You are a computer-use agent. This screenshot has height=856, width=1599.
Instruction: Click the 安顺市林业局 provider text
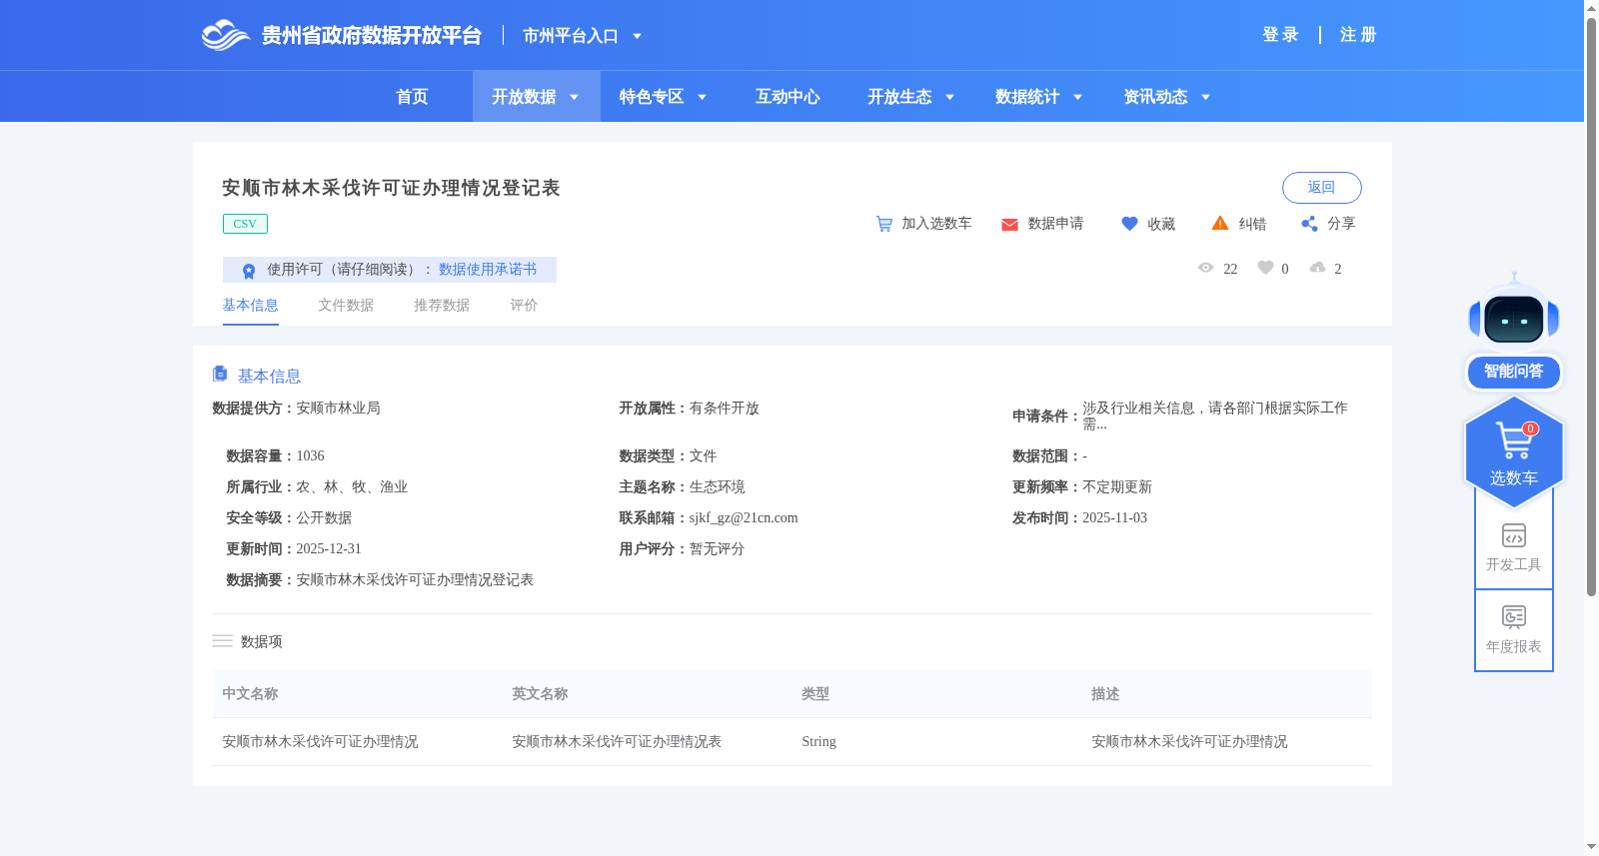point(338,409)
